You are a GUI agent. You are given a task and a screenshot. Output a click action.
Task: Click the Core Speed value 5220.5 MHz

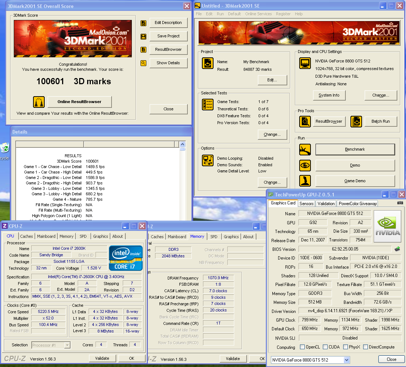(48, 311)
